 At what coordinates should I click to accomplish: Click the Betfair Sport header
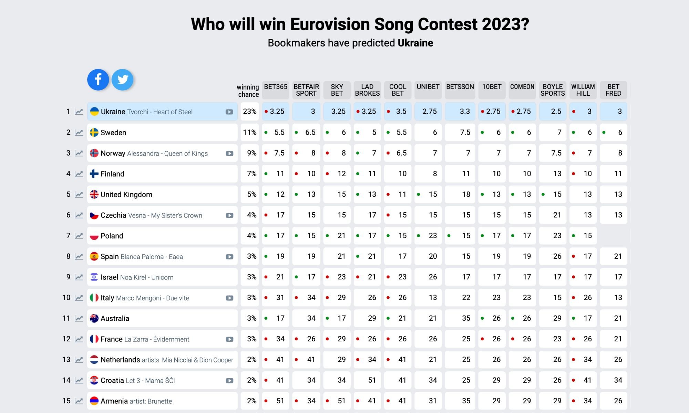click(x=306, y=90)
